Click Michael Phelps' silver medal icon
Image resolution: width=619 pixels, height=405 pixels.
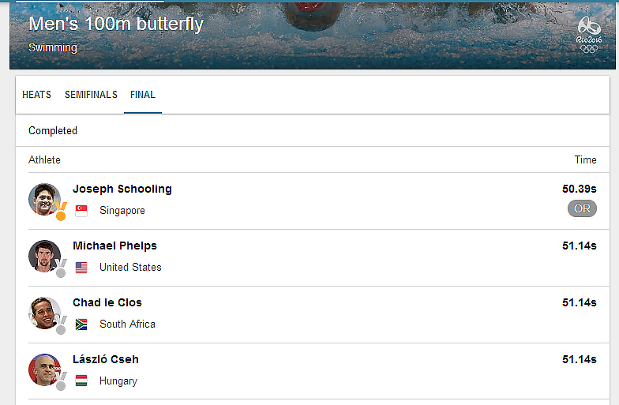[x=61, y=268]
